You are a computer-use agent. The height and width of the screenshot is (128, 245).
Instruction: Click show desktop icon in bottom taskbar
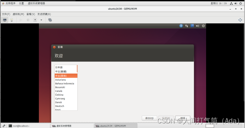click(4, 126)
